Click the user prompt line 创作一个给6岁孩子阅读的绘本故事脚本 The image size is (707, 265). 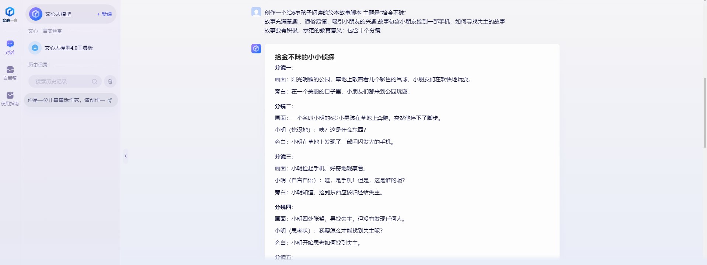(x=335, y=13)
